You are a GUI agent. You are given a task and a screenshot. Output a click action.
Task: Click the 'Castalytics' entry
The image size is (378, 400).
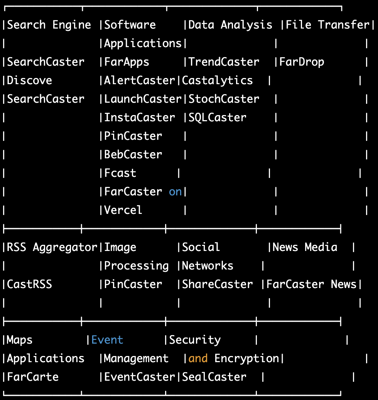[218, 81]
